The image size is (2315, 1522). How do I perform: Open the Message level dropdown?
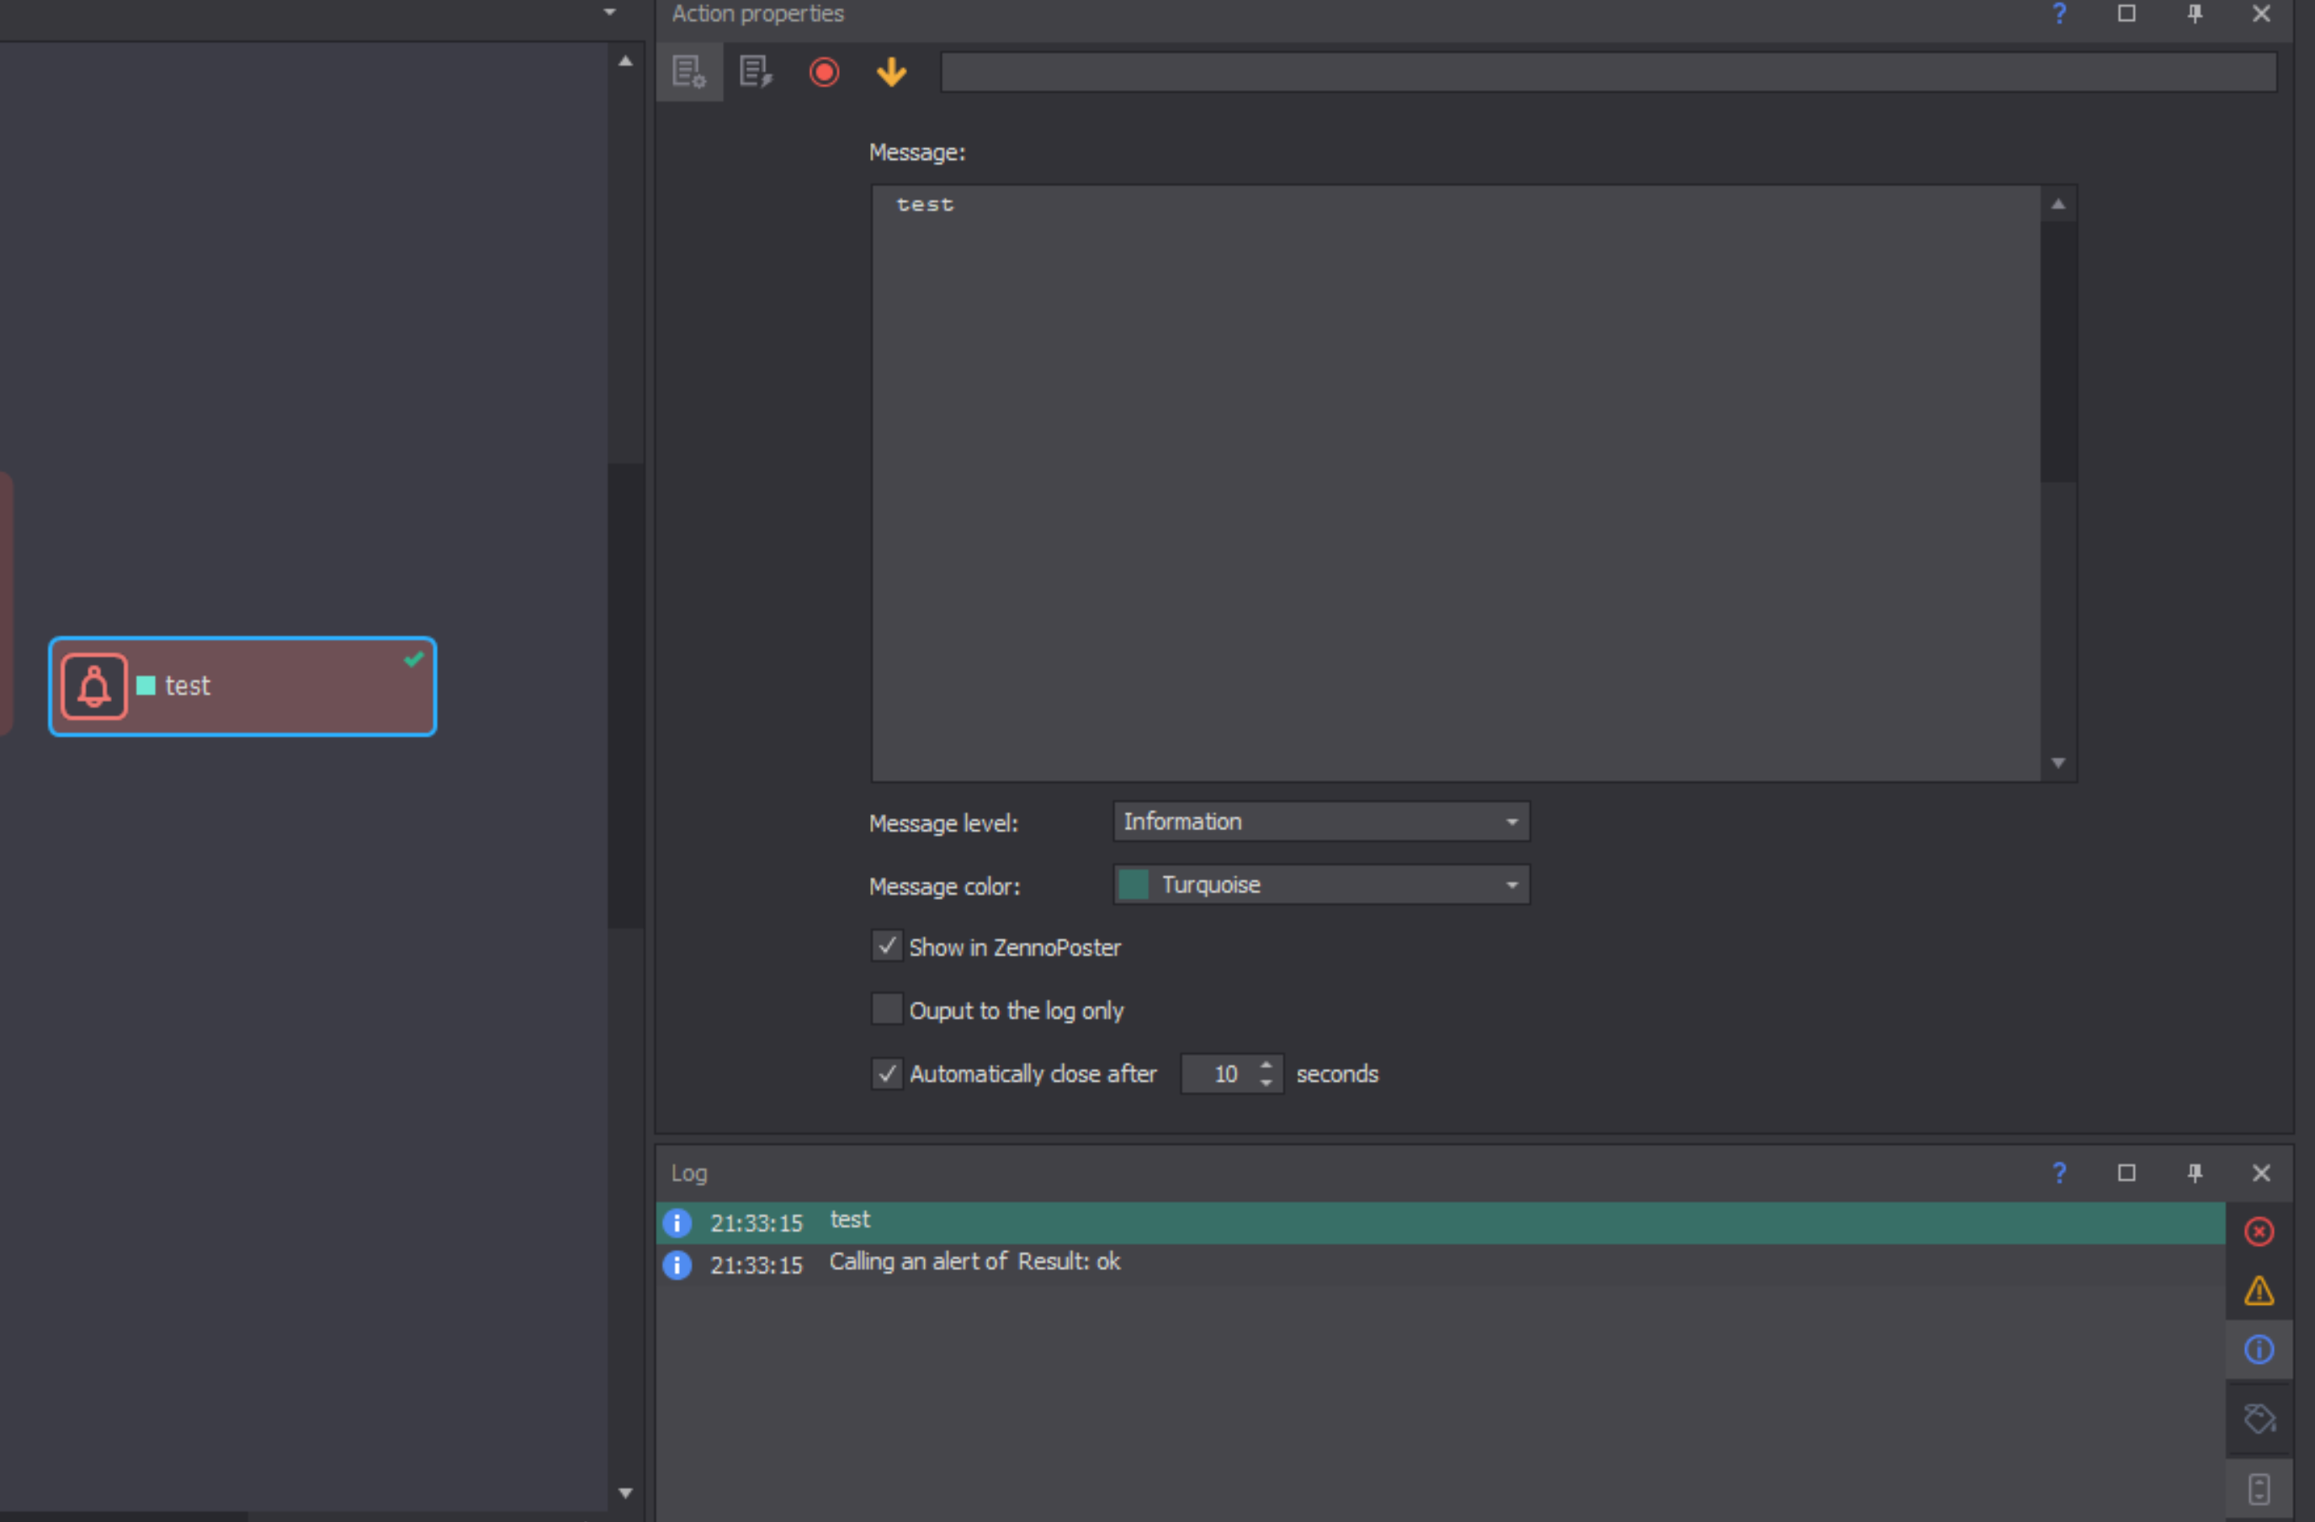[x=1320, y=822]
